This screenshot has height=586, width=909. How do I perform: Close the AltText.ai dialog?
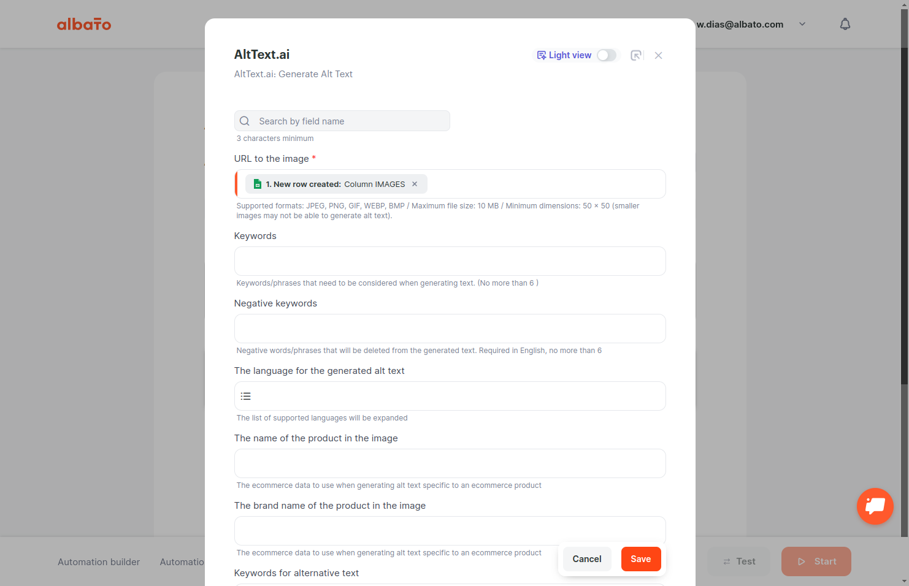point(658,55)
